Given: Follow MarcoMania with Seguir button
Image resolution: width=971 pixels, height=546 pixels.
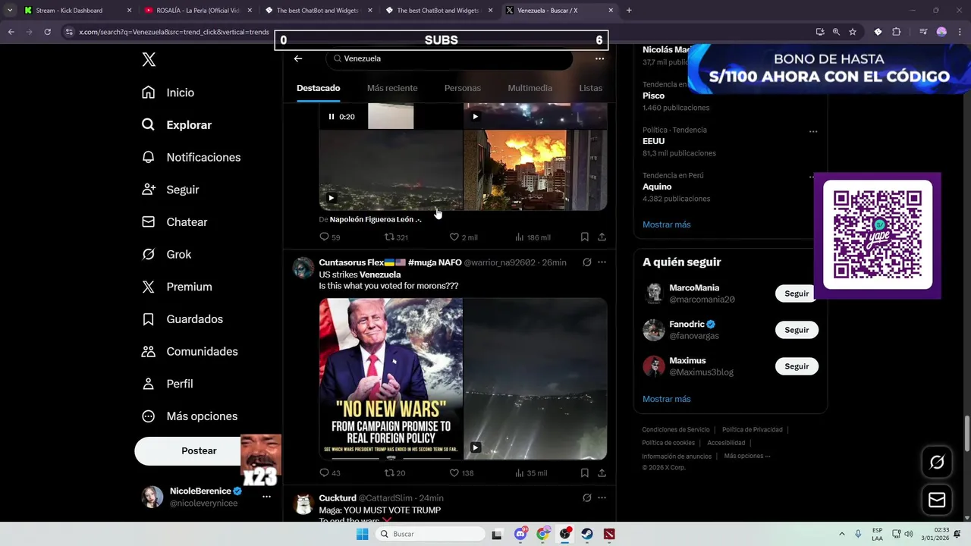Looking at the screenshot, I should 797,293.
